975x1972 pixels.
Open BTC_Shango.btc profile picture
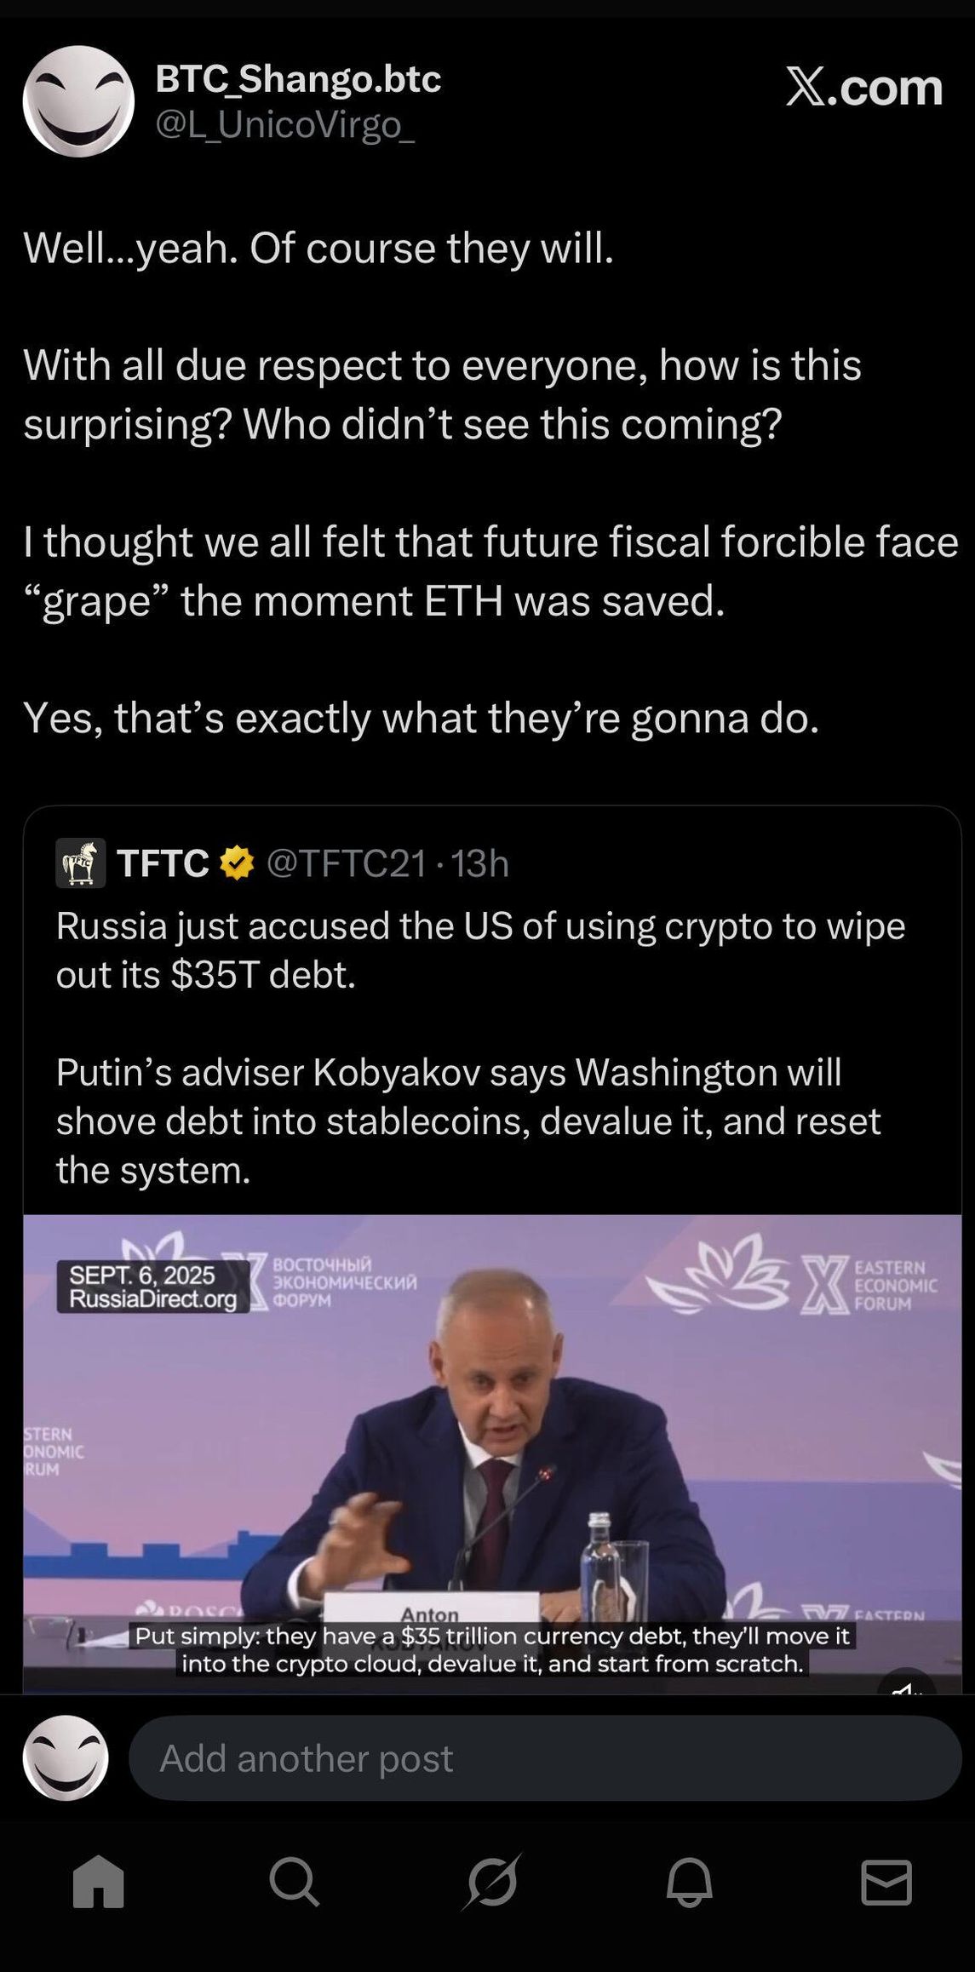(x=78, y=101)
